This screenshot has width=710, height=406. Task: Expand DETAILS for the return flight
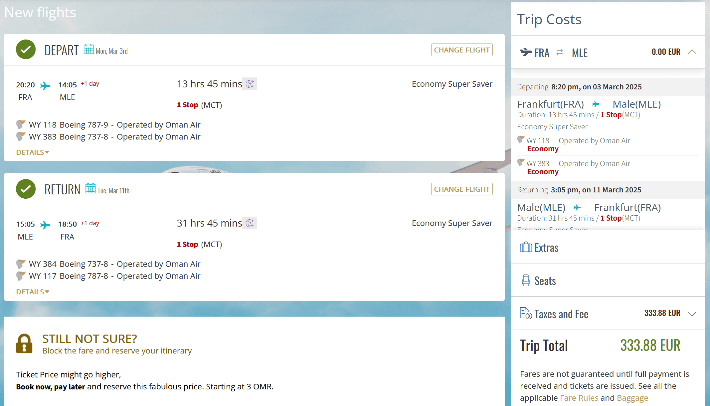click(33, 292)
